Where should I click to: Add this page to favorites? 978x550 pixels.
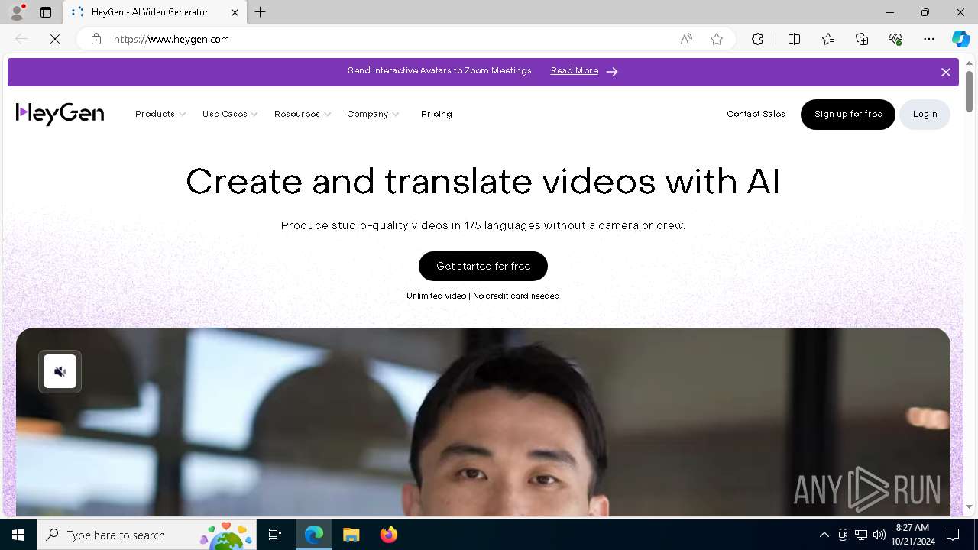(x=717, y=39)
